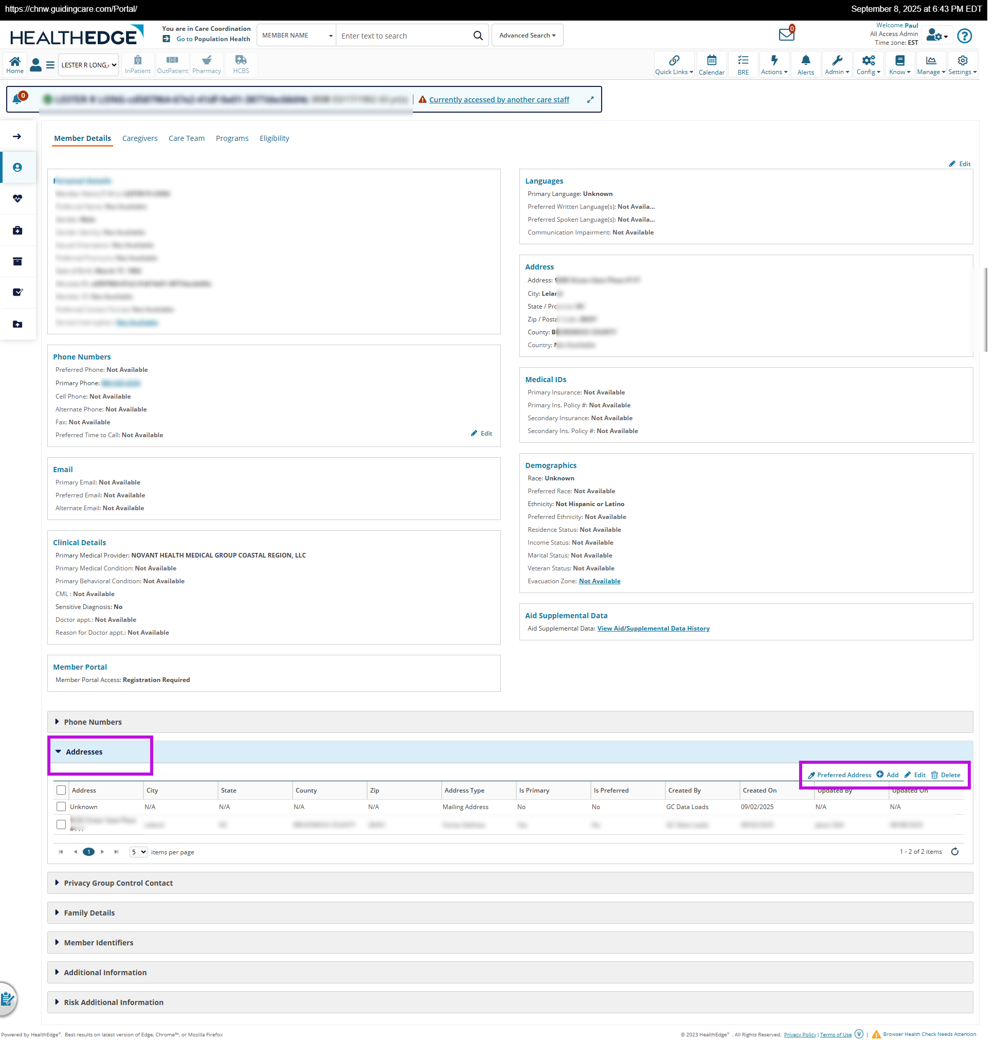Image resolution: width=995 pixels, height=1040 pixels.
Task: Check the Unknown address row checkbox
Action: 61,806
